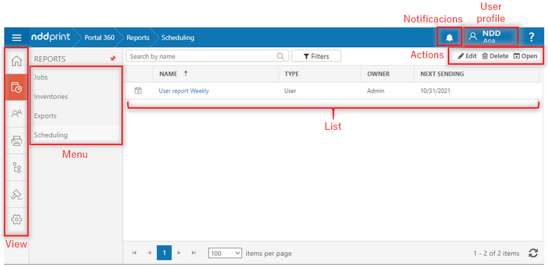Screen dimensions: 548x267
Task: Open the gavel policies view icon
Action: 17,194
